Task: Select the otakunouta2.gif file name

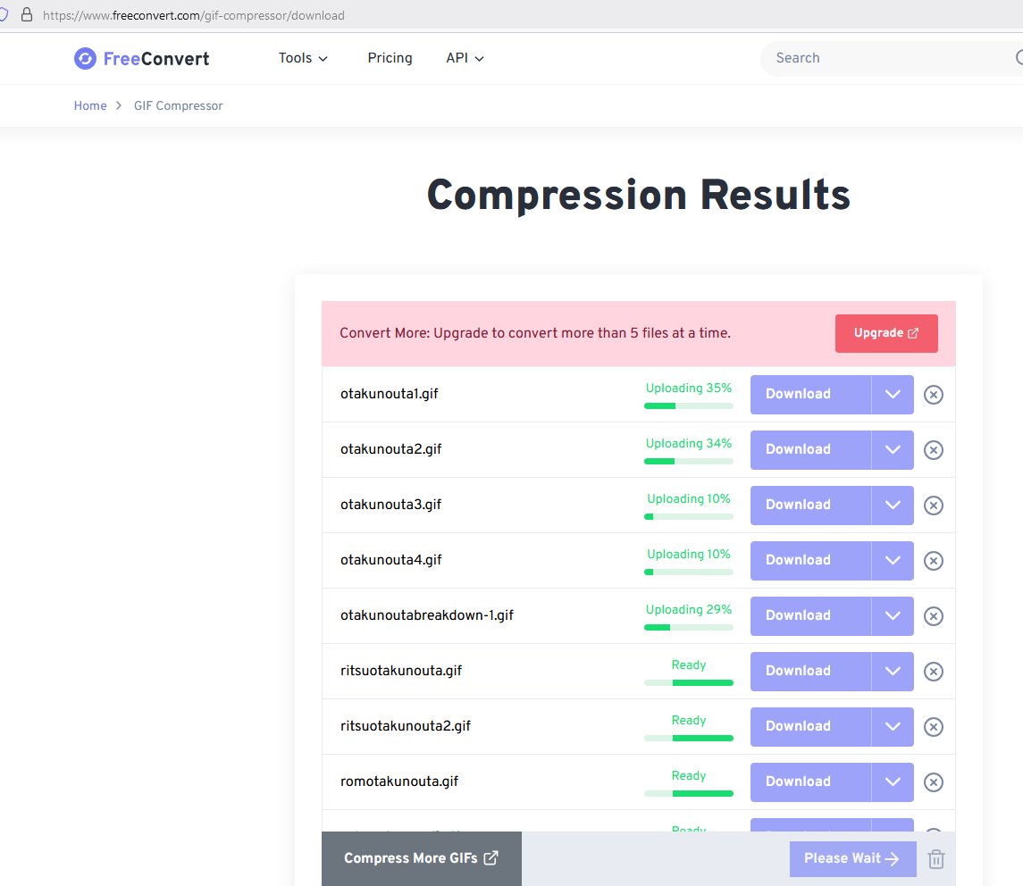Action: pyautogui.click(x=390, y=449)
